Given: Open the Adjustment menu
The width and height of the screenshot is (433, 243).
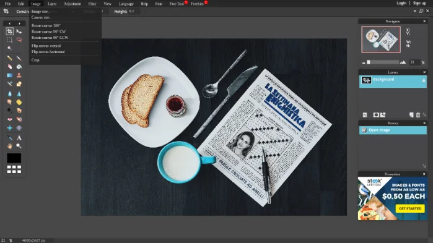Looking at the screenshot, I should point(72,4).
